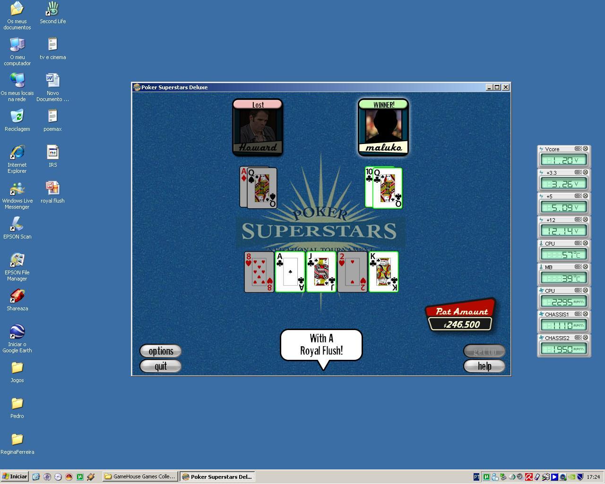The image size is (605, 484).
Task: Click the 12.14 V voltage reading
Action: pos(564,231)
